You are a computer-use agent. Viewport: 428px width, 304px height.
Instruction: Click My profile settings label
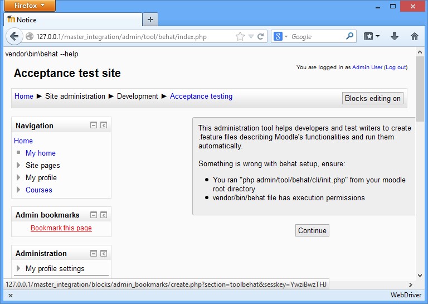(x=55, y=268)
